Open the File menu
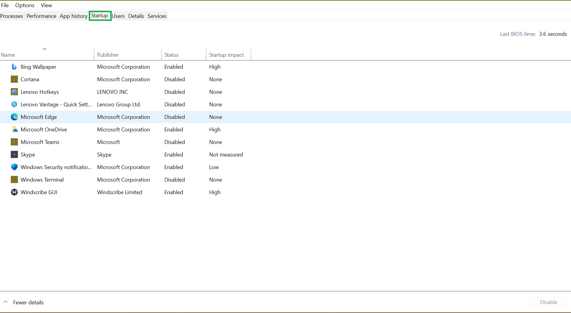Image resolution: width=571 pixels, height=313 pixels. [x=5, y=5]
